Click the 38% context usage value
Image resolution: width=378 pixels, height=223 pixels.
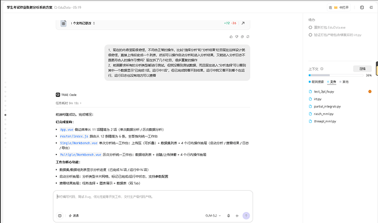pos(369,76)
